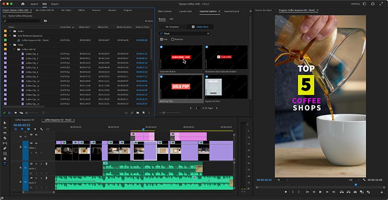
Task: Select the Type tool in tools panel
Action: pyautogui.click(x=5, y=164)
